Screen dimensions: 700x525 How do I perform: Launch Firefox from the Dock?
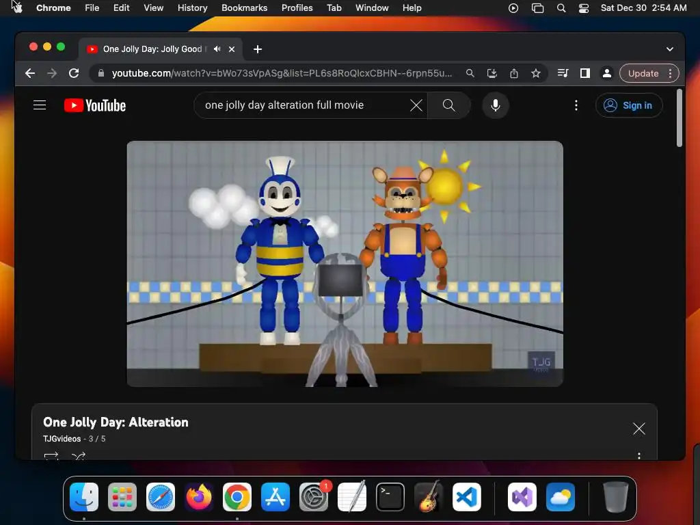point(199,497)
